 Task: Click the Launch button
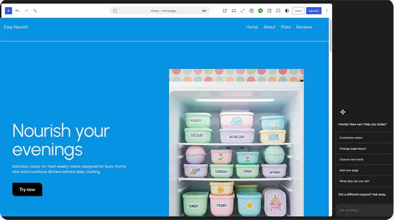314,10
